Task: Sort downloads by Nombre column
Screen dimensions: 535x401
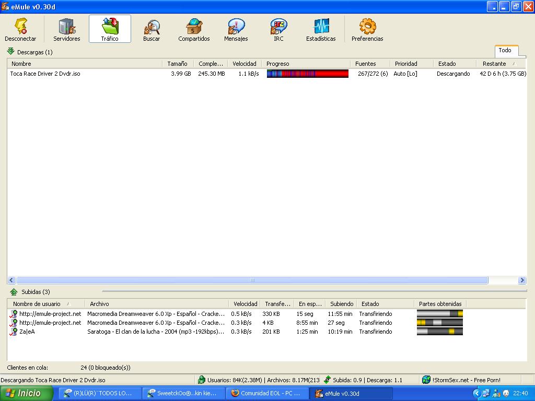Action: [85, 64]
